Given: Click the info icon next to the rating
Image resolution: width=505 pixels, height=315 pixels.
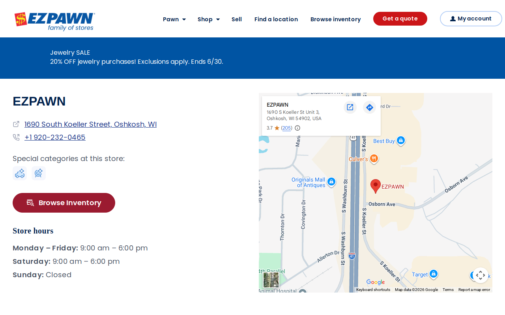Looking at the screenshot, I should pos(297,128).
